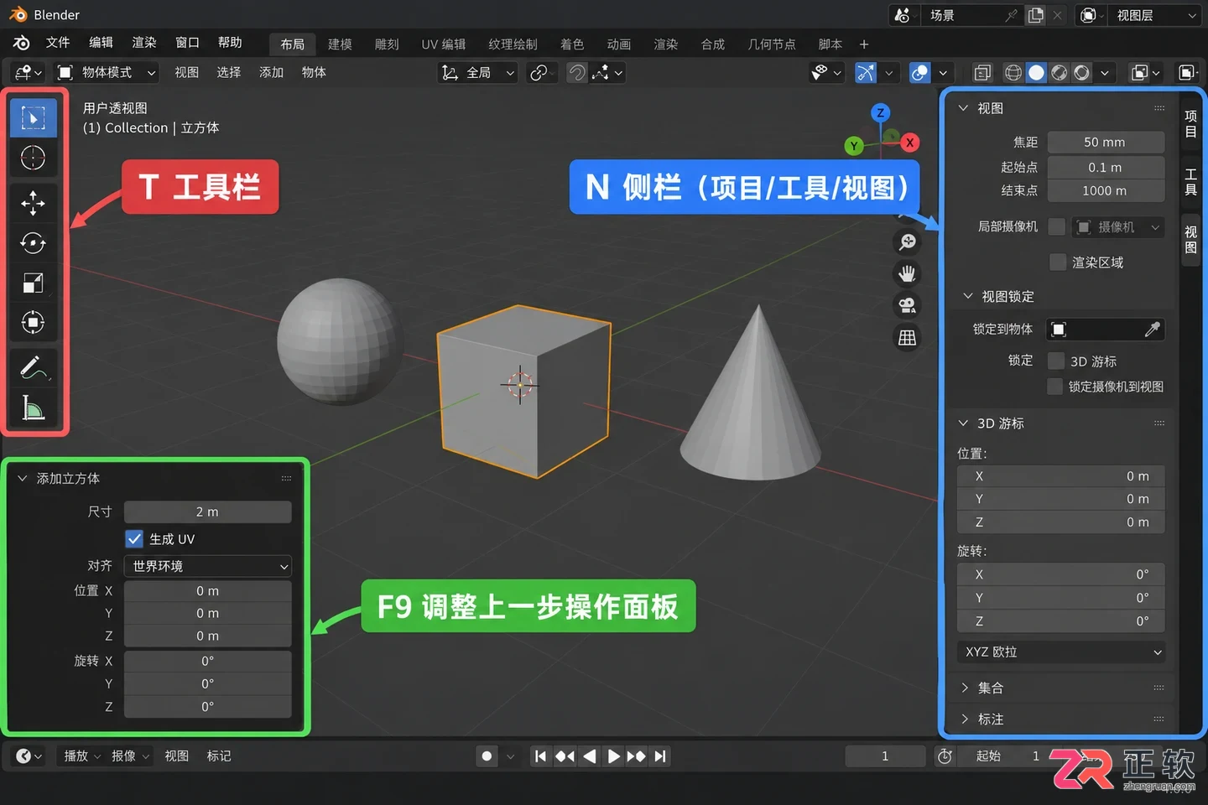Toggle viewport overlays button
This screenshot has height=805, width=1208.
pyautogui.click(x=920, y=73)
